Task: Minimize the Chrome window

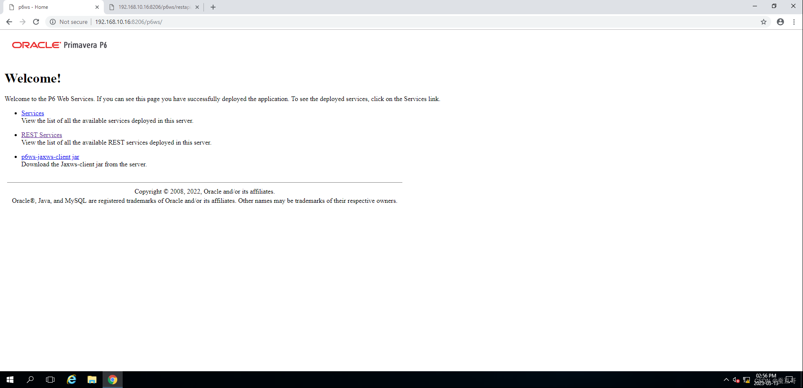Action: coord(755,6)
